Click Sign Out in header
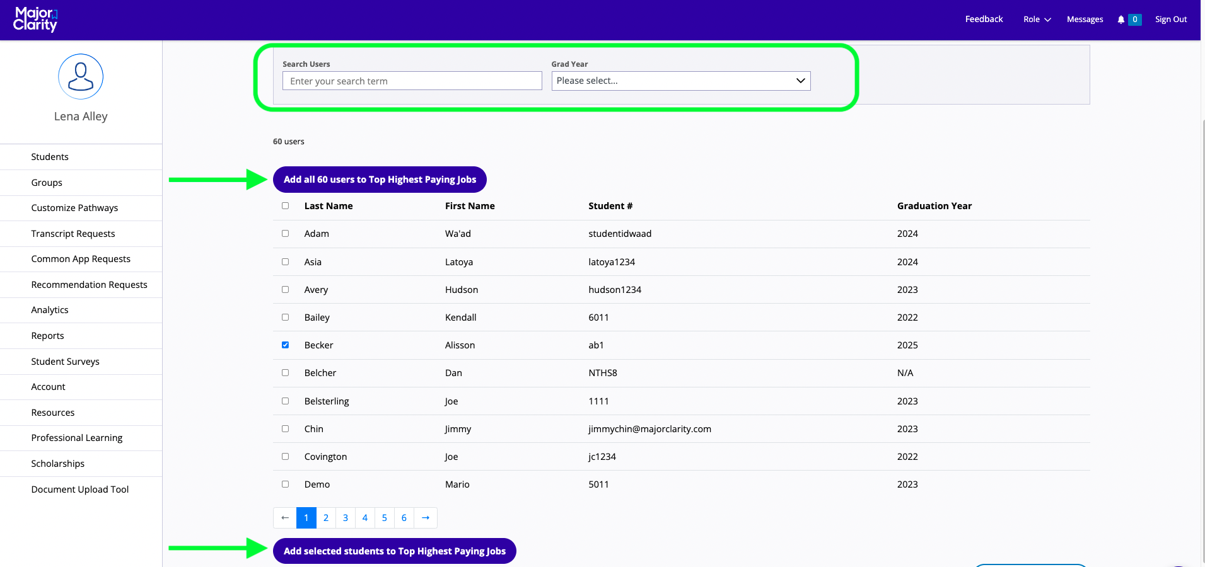The height and width of the screenshot is (567, 1205). [1170, 20]
